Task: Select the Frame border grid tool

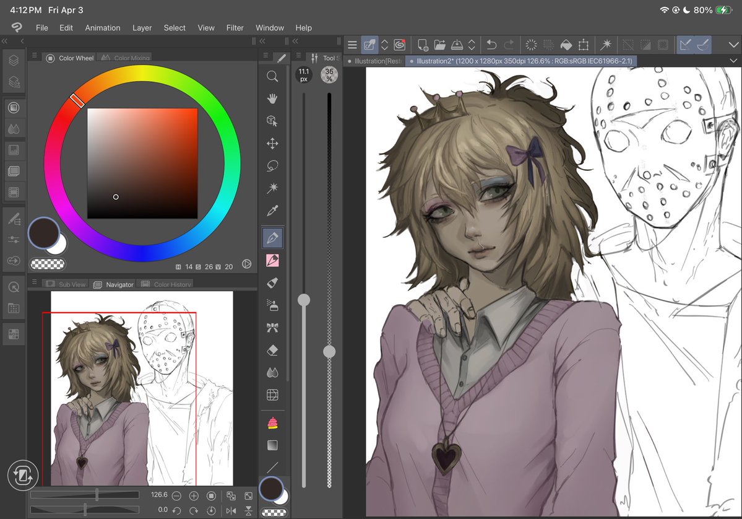Action: [272, 395]
